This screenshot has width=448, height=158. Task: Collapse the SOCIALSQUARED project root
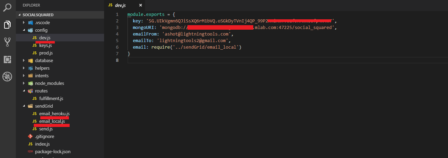pyautogui.click(x=19, y=15)
